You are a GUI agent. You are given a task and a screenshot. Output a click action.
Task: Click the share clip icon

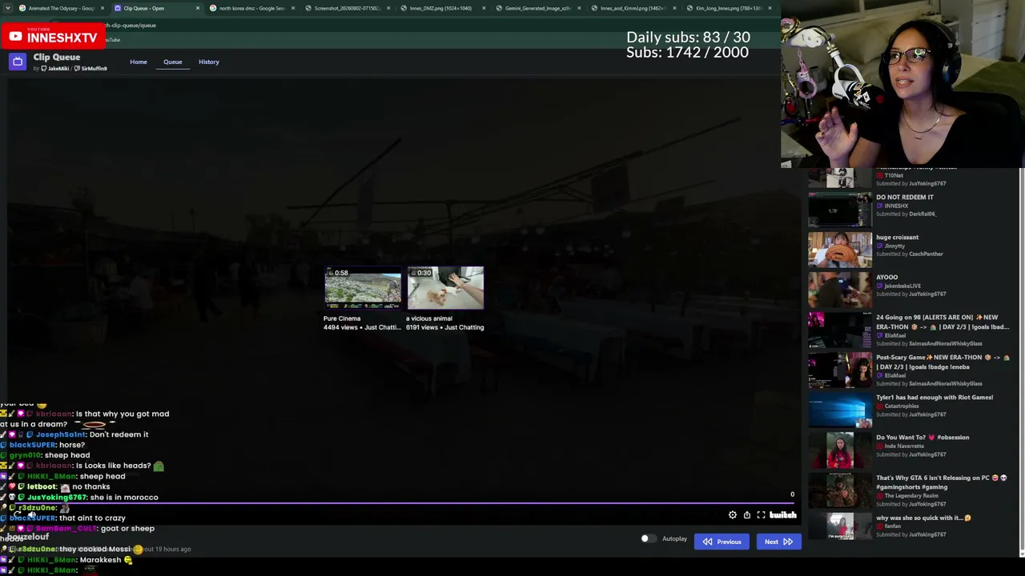pyautogui.click(x=746, y=515)
